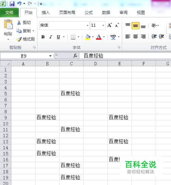Increase indent
Image resolution: width=171 pixels, height=185 pixels.
161,36
